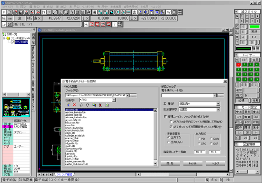Viewport: 262px width, 183px height.
Task: Click the dialog 'ヘルプ' help button
Action: [215, 163]
